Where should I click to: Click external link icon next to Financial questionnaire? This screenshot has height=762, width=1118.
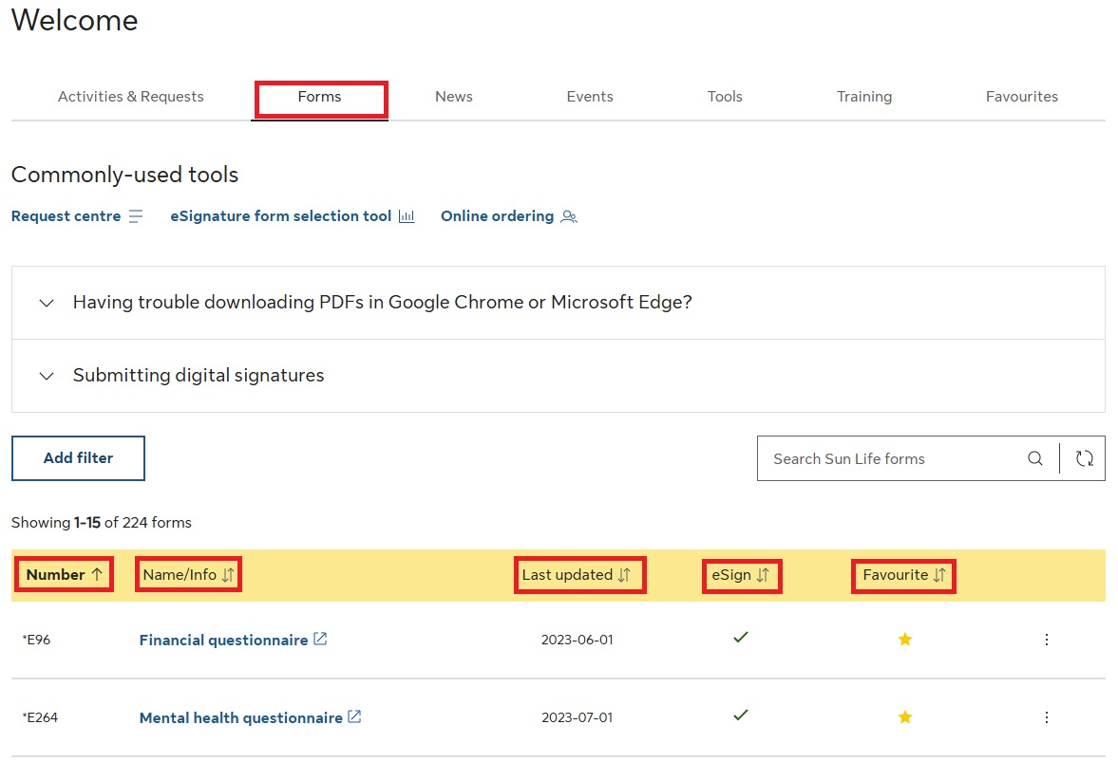(x=320, y=640)
